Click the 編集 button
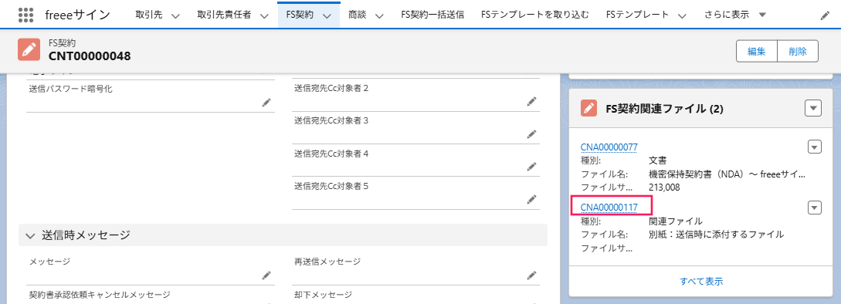841x304 pixels. (x=756, y=52)
